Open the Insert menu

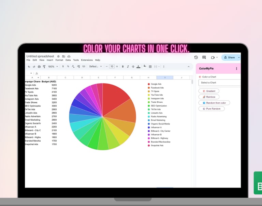pyautogui.click(x=50, y=60)
